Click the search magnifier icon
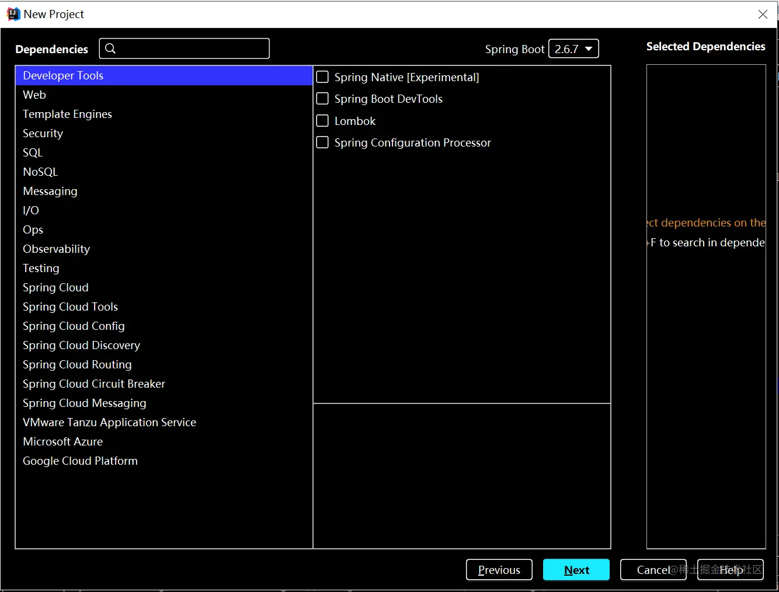Viewport: 779px width, 592px height. point(110,48)
